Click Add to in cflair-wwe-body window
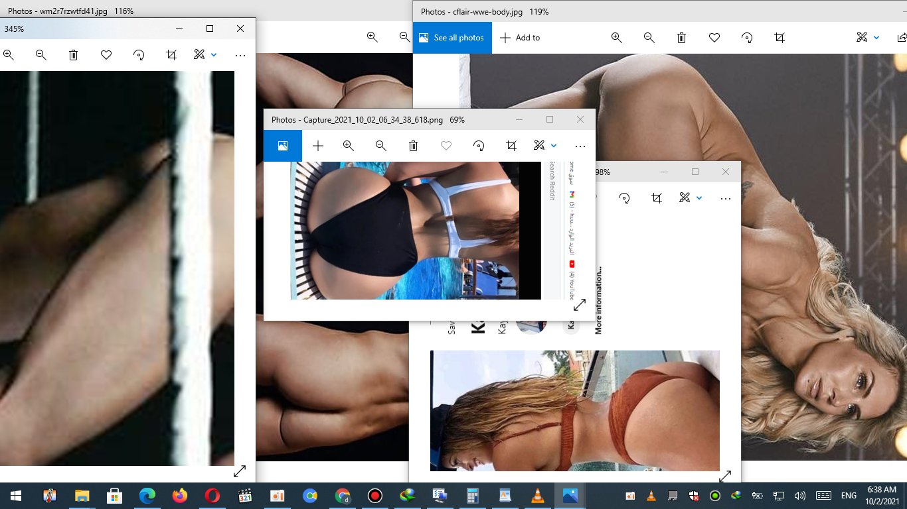The image size is (907, 509). (x=520, y=38)
